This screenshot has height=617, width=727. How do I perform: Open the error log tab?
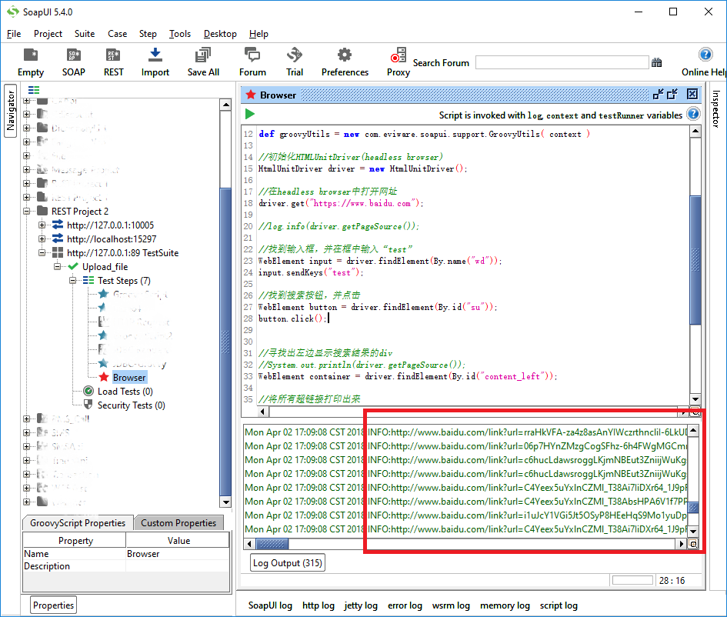(x=405, y=605)
